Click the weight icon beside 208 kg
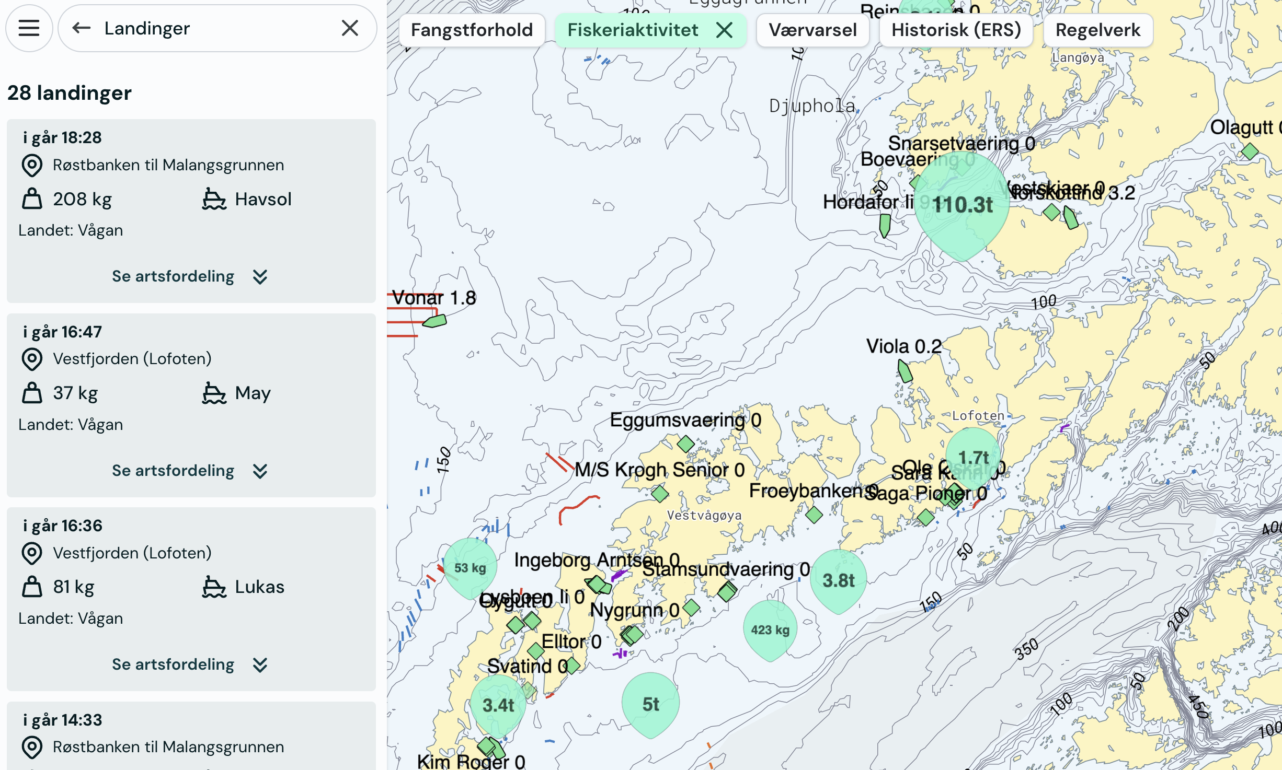The image size is (1282, 770). (x=32, y=199)
